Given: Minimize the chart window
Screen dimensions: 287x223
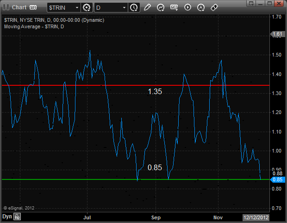Looking at the screenshot, I should (260, 3).
